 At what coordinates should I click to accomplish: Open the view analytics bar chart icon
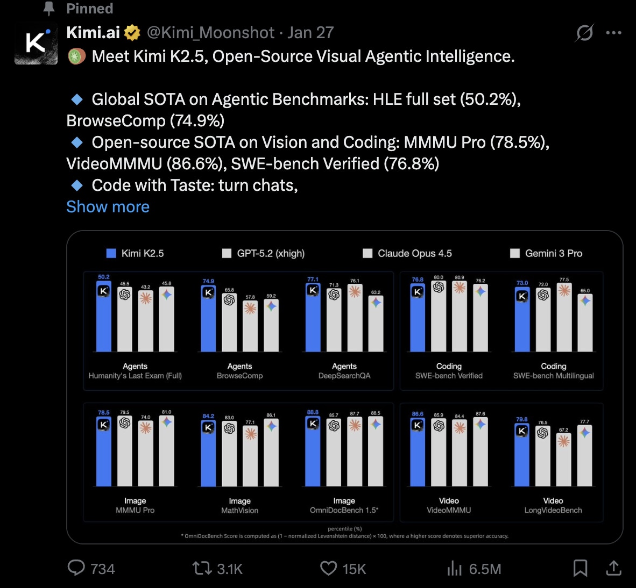click(x=455, y=568)
